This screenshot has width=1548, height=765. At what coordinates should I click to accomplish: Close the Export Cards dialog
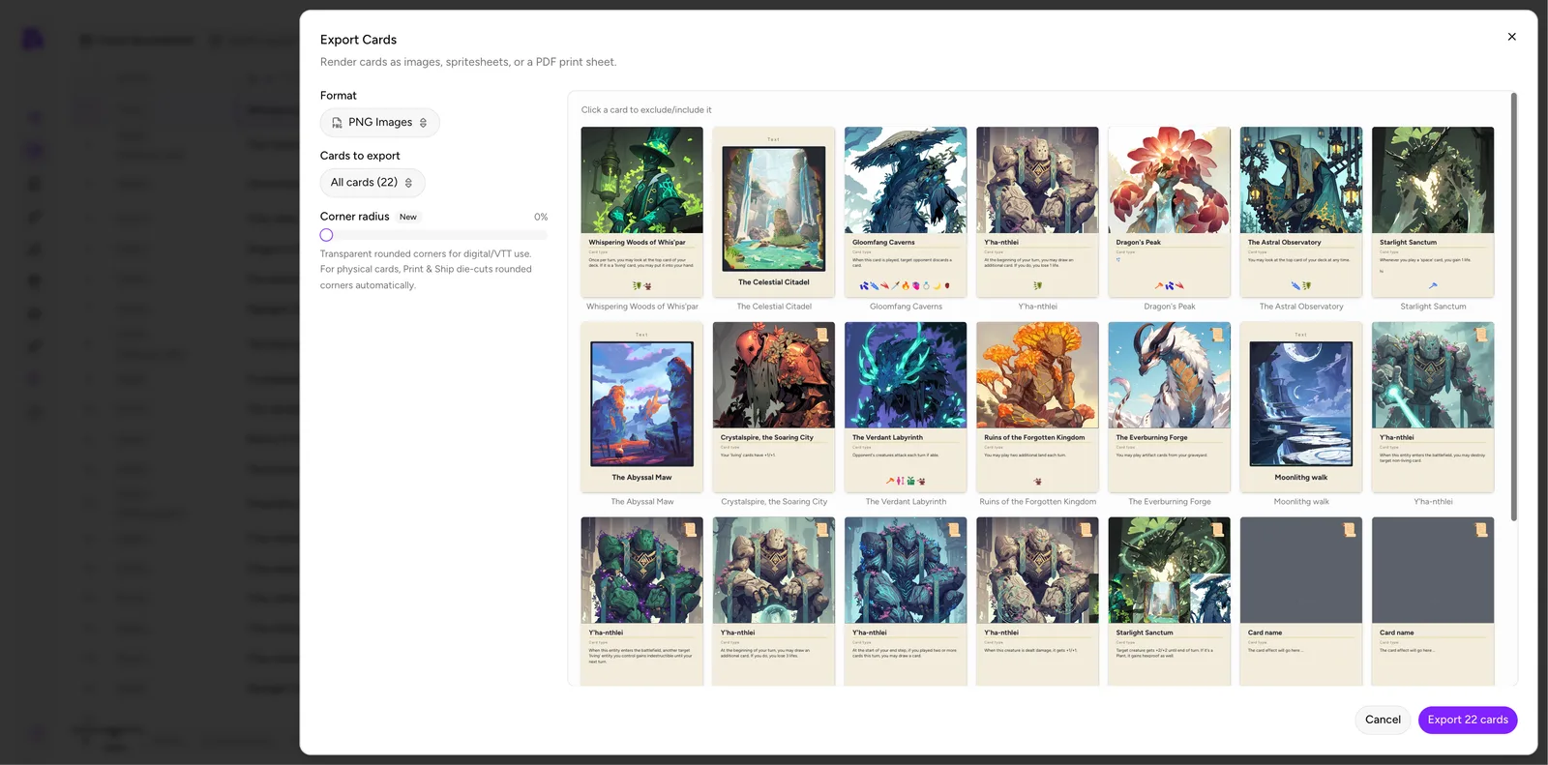[1511, 37]
